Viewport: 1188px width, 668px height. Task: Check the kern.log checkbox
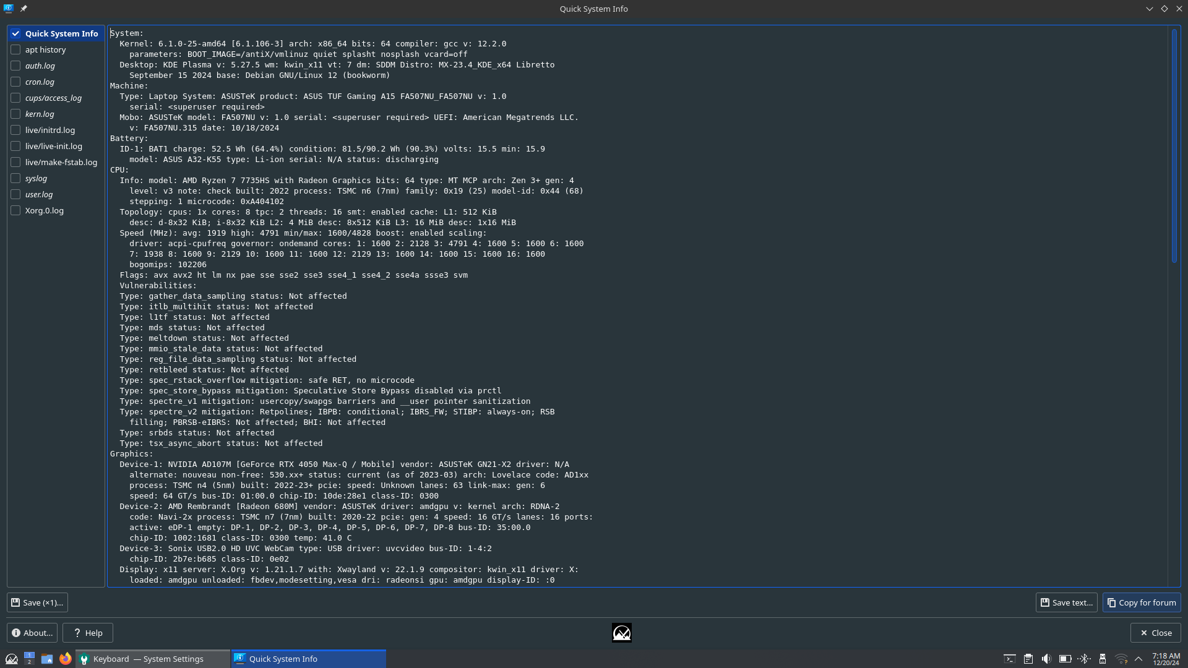click(x=15, y=114)
